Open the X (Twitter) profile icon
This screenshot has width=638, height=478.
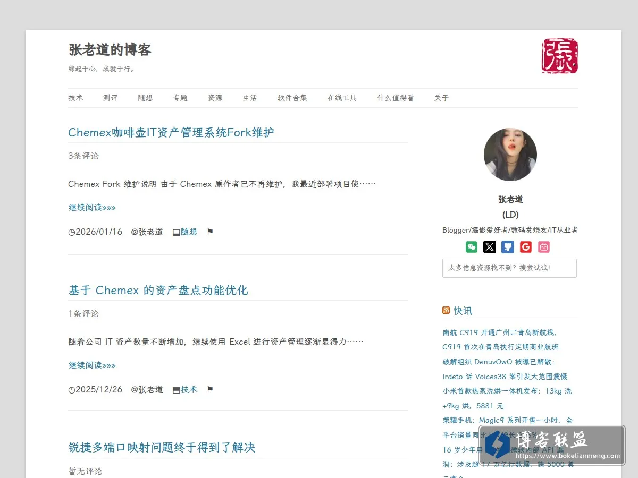coord(490,247)
